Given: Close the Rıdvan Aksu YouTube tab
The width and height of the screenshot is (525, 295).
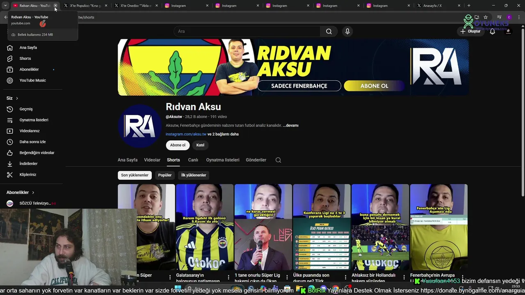Looking at the screenshot, I should (x=55, y=6).
